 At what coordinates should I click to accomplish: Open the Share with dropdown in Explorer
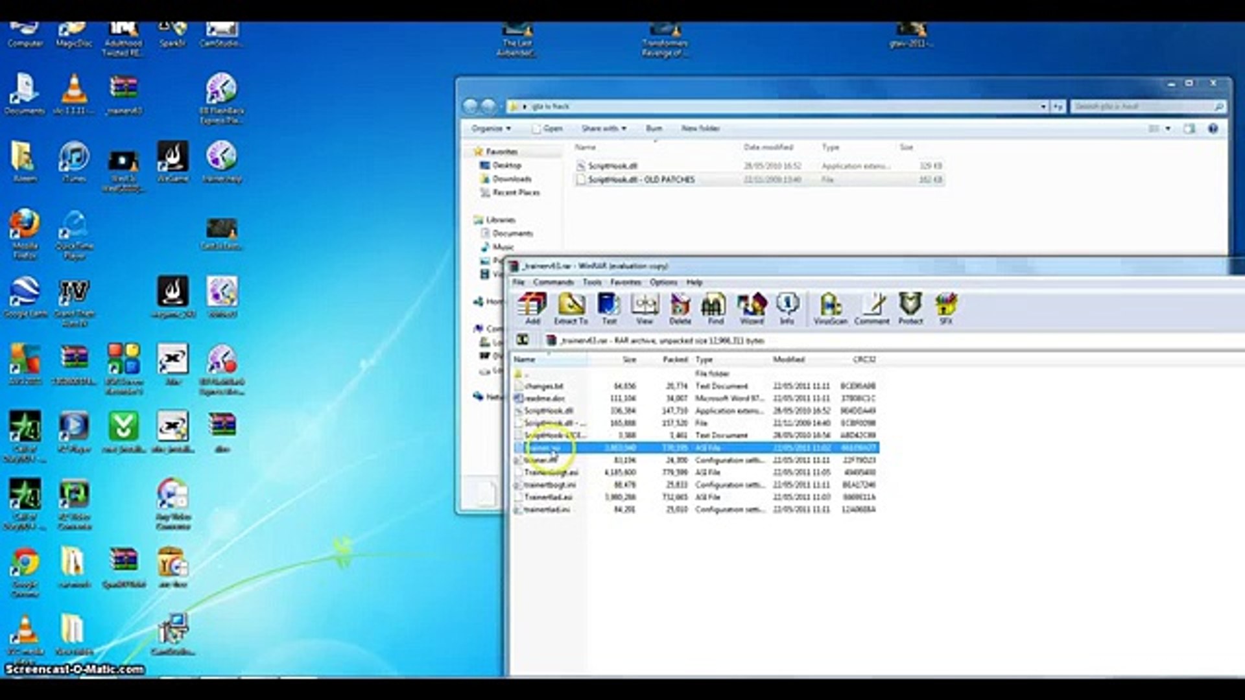click(x=604, y=128)
